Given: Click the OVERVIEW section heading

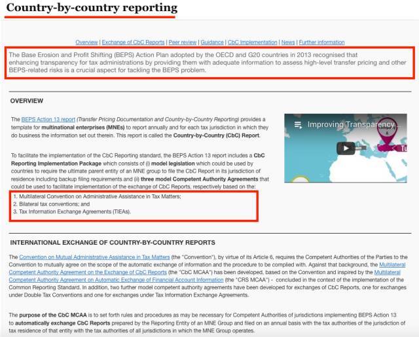Looking at the screenshot, I should [x=27, y=101].
